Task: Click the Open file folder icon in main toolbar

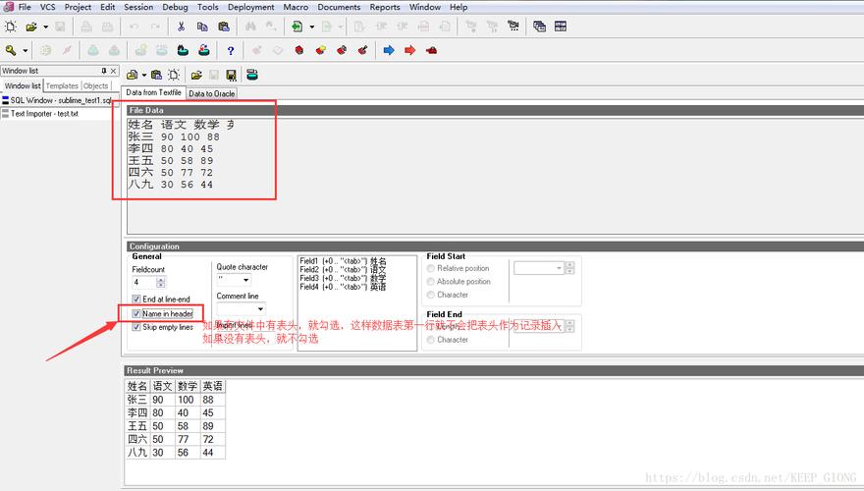Action: pyautogui.click(x=31, y=27)
